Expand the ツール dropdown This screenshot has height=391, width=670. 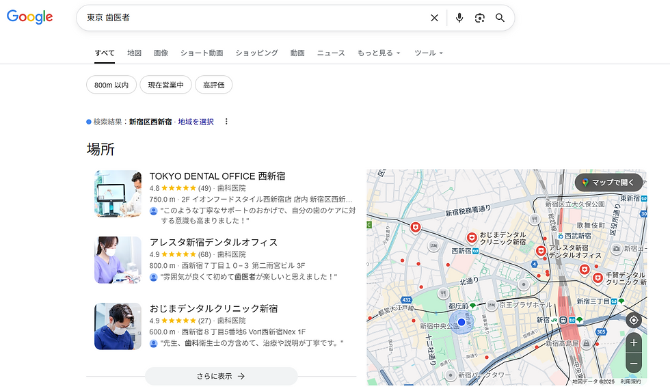click(429, 53)
